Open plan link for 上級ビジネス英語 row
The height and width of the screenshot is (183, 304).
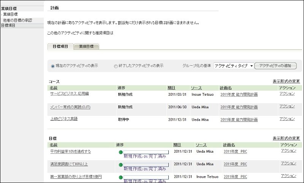[x=239, y=120]
